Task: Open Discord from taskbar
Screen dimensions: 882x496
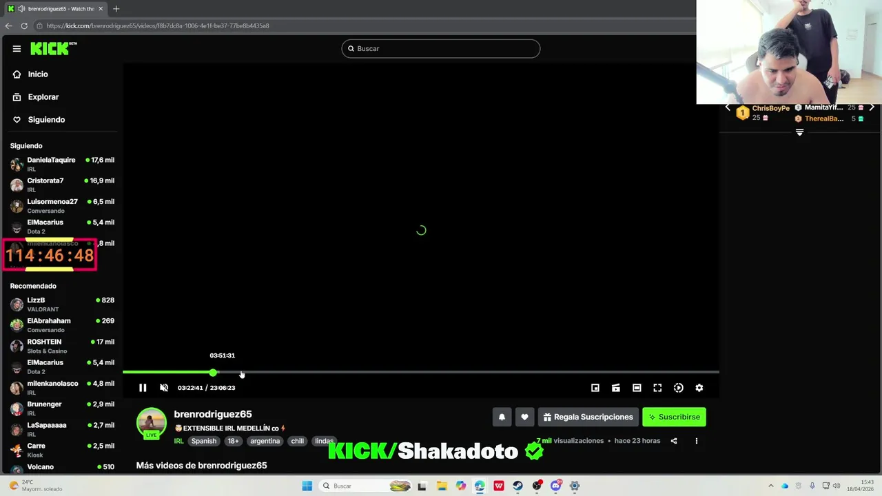Action: coord(555,486)
